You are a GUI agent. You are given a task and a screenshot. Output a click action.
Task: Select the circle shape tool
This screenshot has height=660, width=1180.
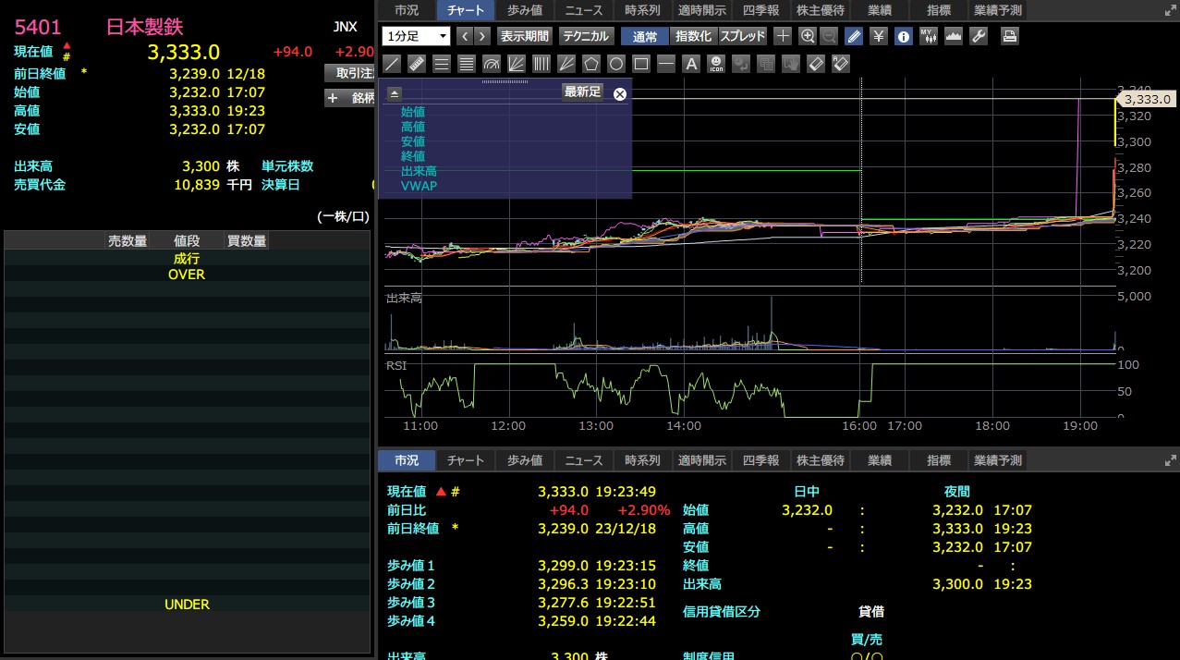[x=616, y=64]
